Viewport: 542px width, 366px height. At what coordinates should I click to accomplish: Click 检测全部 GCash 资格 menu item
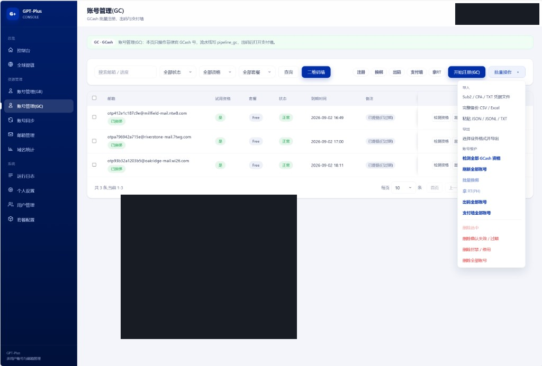491,158
